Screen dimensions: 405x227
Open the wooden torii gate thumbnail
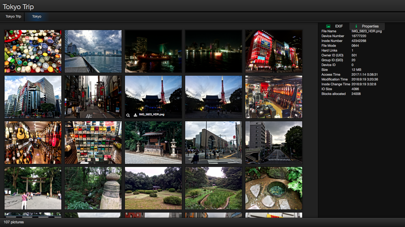33,188
